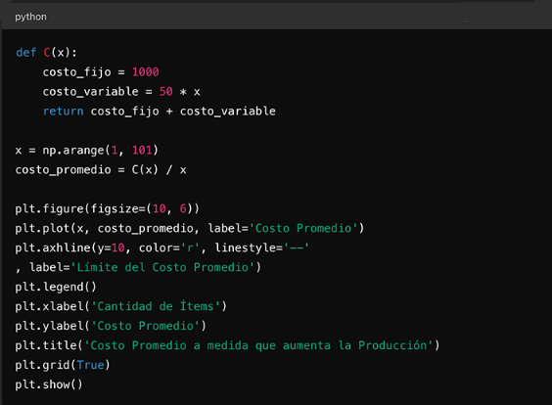Click the plt.title 'aumenta la Producción' line

[x=227, y=345]
